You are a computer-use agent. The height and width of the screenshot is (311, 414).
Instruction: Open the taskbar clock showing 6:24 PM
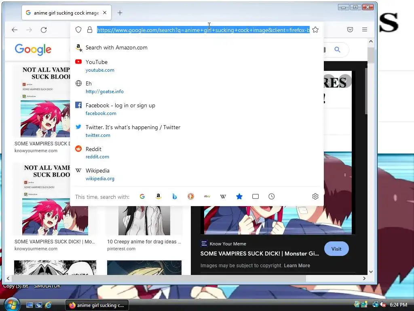tap(398, 305)
